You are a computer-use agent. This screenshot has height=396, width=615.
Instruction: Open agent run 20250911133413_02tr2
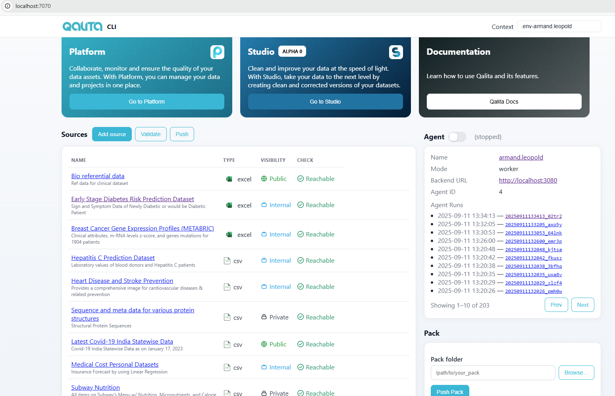[x=534, y=216]
